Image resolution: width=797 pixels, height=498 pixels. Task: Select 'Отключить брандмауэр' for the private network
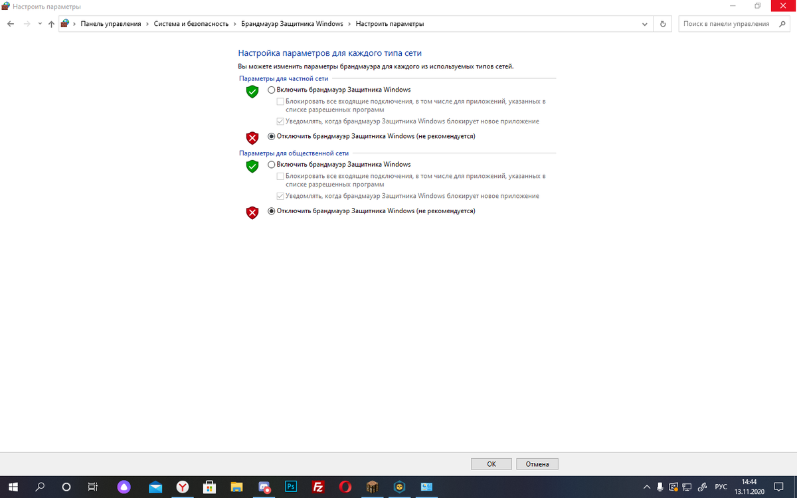pyautogui.click(x=271, y=136)
